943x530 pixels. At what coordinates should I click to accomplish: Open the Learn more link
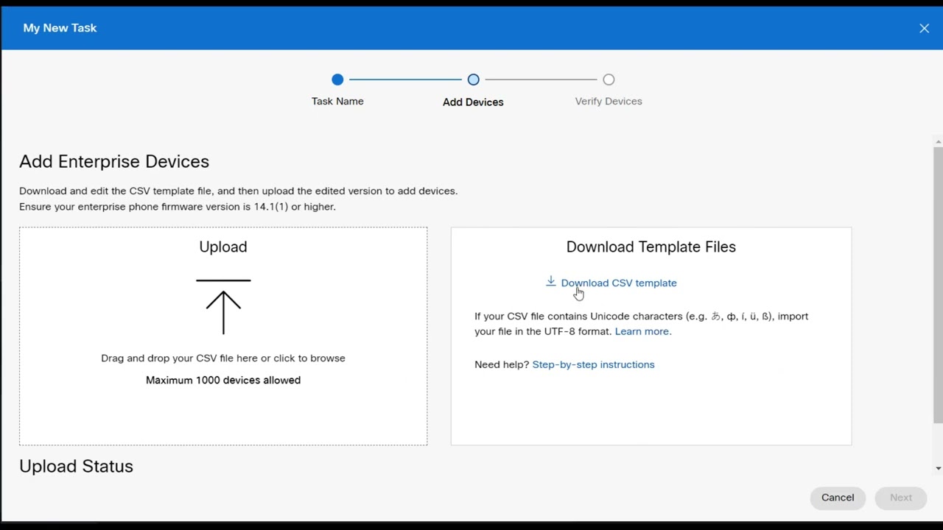[643, 331]
